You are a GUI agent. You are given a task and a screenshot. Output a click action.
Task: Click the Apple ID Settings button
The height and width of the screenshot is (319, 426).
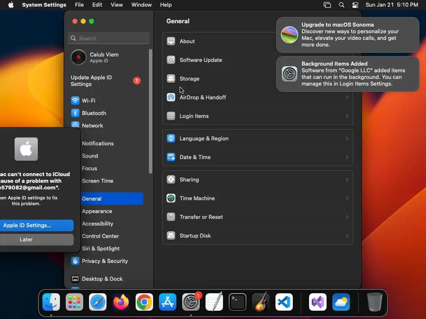37,226
